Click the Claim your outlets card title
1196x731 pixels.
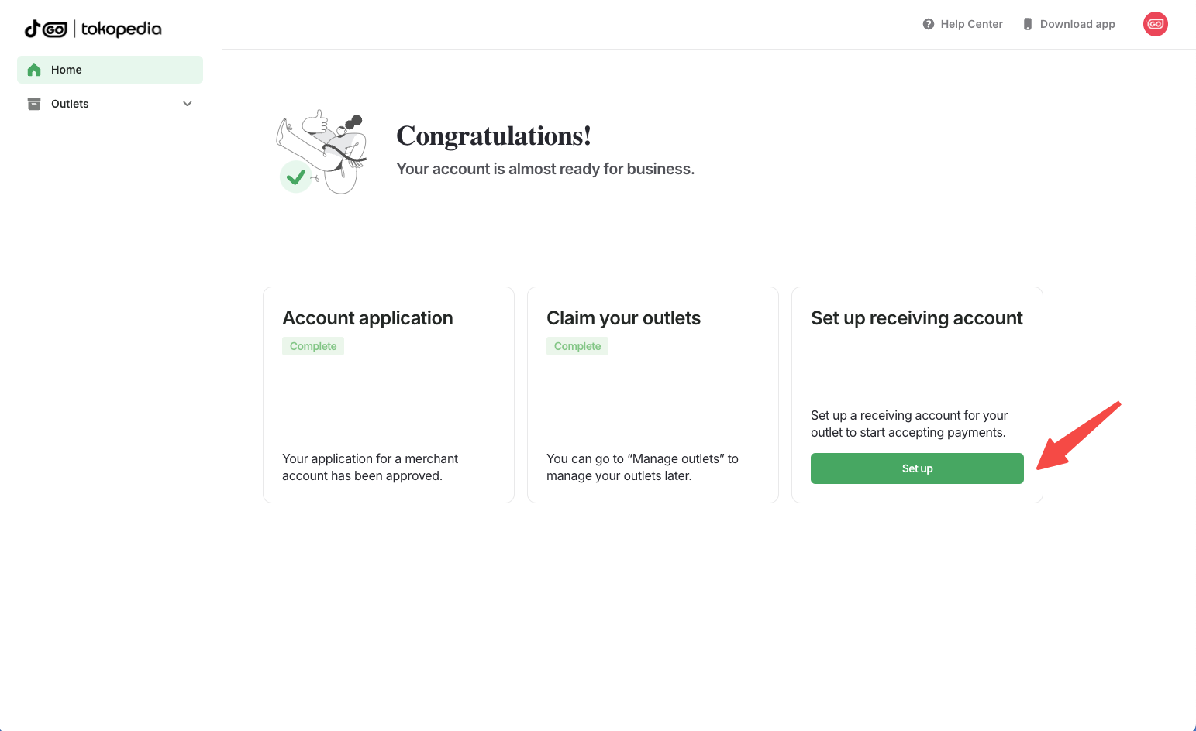tap(623, 318)
